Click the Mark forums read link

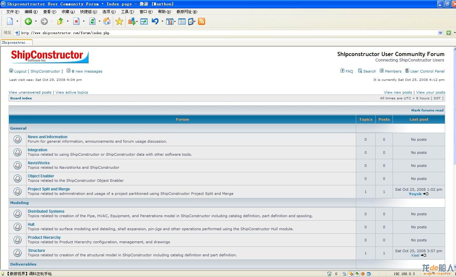(427, 110)
